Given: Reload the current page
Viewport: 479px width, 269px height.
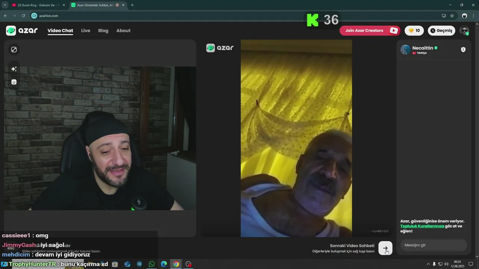Looking at the screenshot, I should [x=23, y=16].
